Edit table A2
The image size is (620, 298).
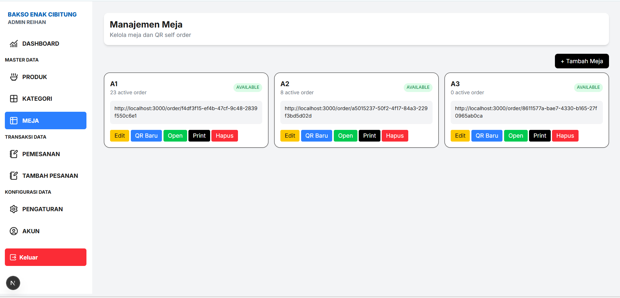pyautogui.click(x=290, y=136)
